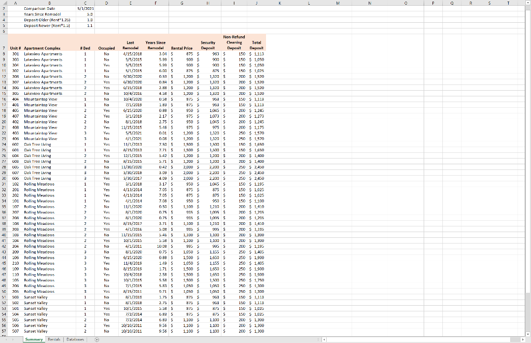The image size is (531, 343).
Task: Click the next sheet navigation arrow
Action: tap(13, 339)
